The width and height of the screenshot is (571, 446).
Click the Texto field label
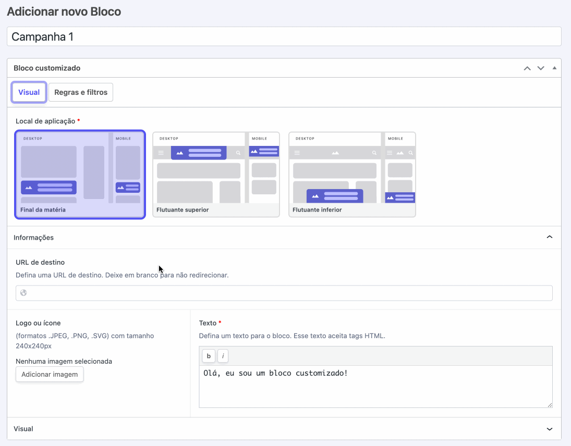(x=208, y=323)
